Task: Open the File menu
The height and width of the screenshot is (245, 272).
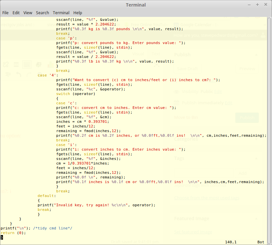Action: (x=5, y=13)
